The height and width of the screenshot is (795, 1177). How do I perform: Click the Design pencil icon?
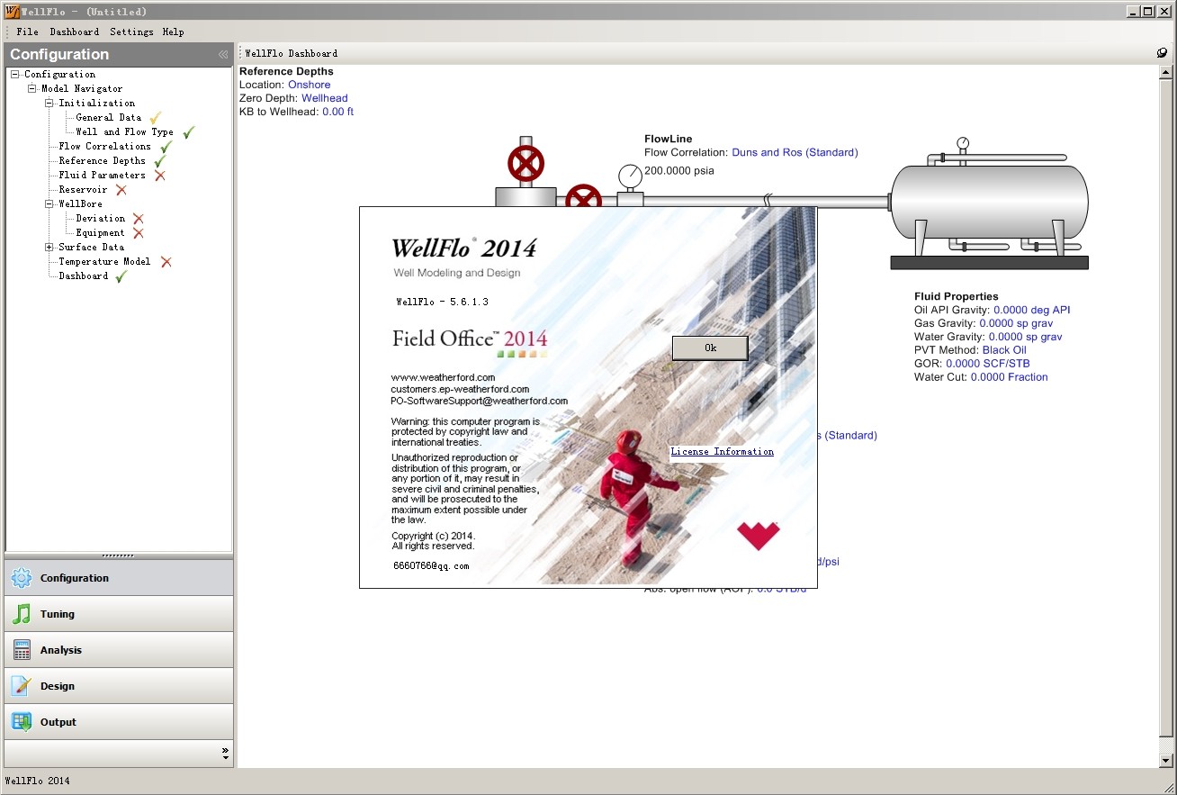(x=22, y=686)
